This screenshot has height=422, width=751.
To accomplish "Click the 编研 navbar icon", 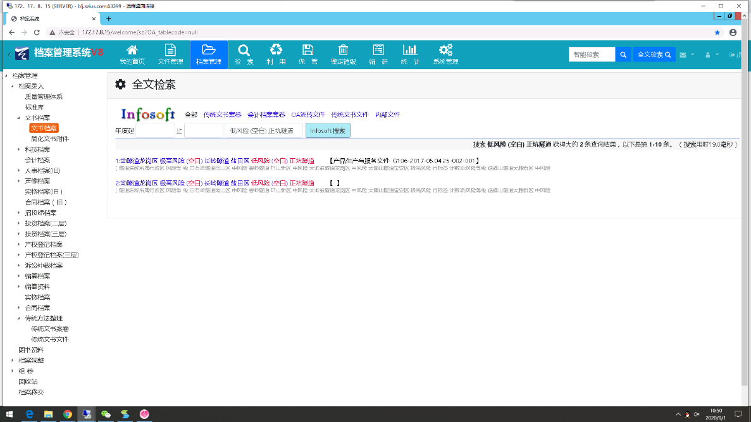I will [x=378, y=50].
